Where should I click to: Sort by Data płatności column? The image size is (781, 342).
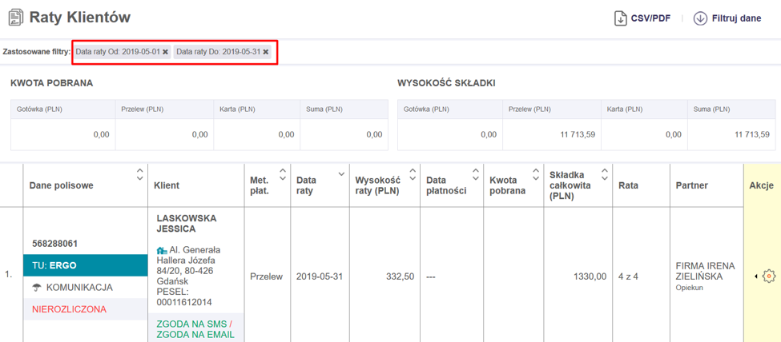coord(476,173)
